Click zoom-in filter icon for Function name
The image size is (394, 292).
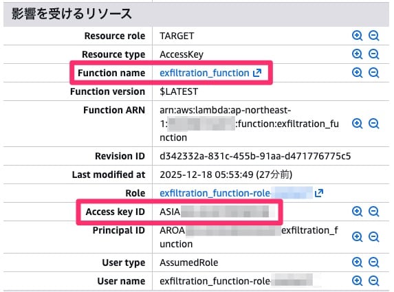pos(357,73)
